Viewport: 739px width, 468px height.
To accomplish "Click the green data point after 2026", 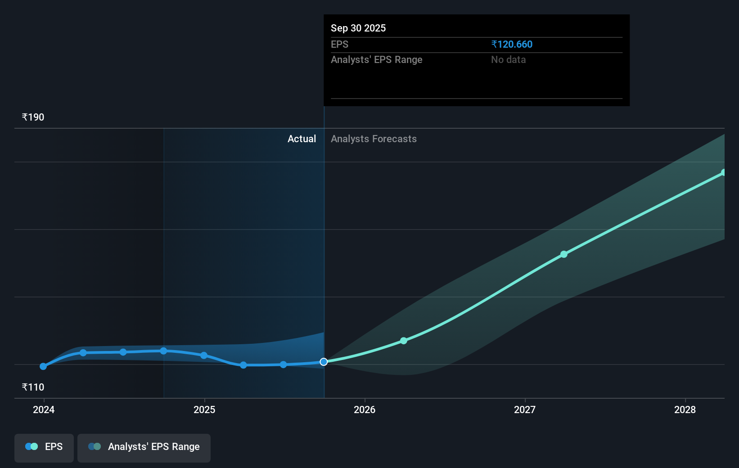I will click(x=404, y=341).
